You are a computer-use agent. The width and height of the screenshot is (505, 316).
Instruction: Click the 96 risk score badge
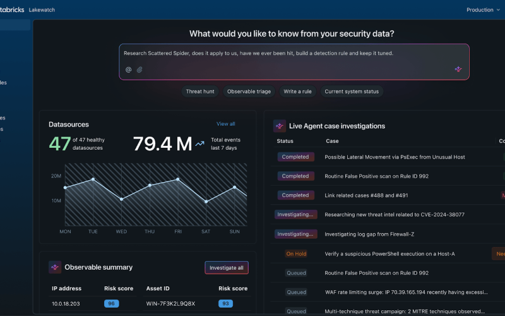click(x=111, y=304)
